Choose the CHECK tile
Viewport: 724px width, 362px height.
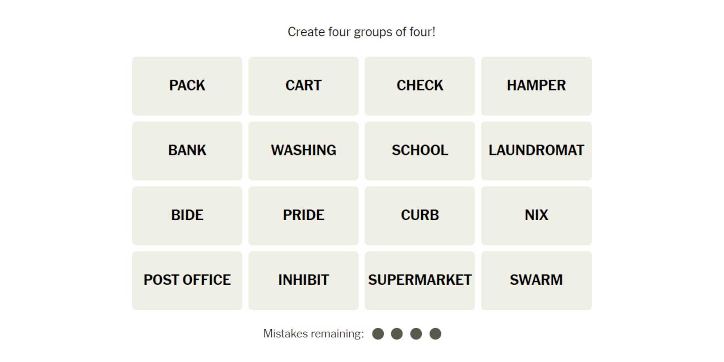[419, 86]
